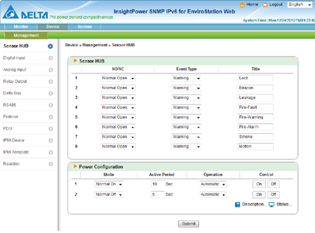Click the IPMI Device sidebar arrow icon

51,141
